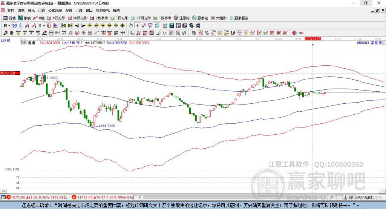Open the 江恩 menu
386x209 pixels.
[41, 10]
